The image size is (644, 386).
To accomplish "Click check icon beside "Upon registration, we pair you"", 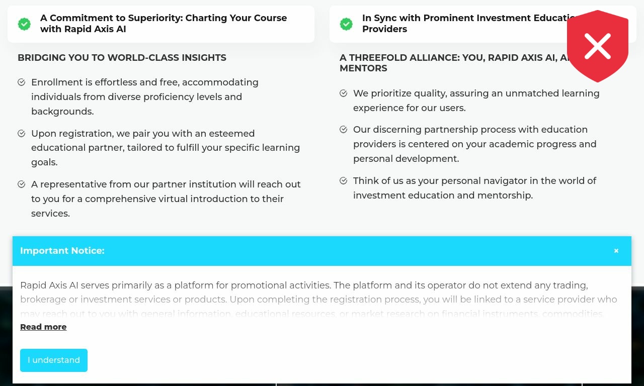I will [x=22, y=134].
